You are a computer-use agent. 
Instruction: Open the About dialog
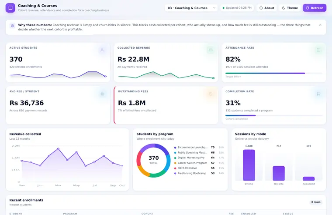(x=267, y=8)
